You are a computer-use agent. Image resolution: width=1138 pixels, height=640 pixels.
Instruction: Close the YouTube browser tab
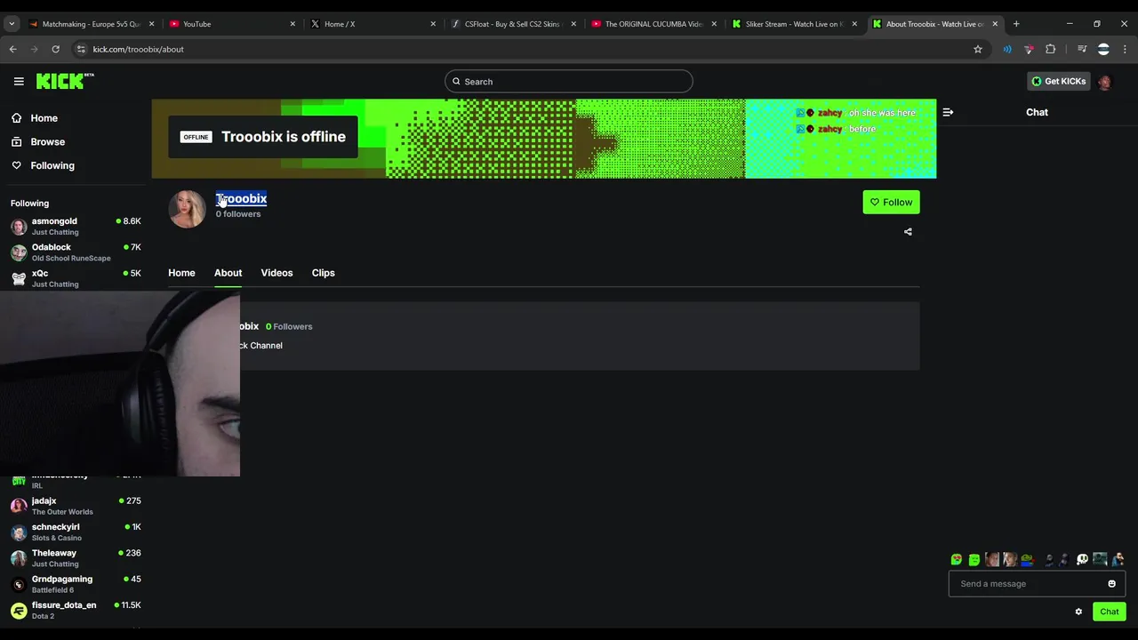293,24
